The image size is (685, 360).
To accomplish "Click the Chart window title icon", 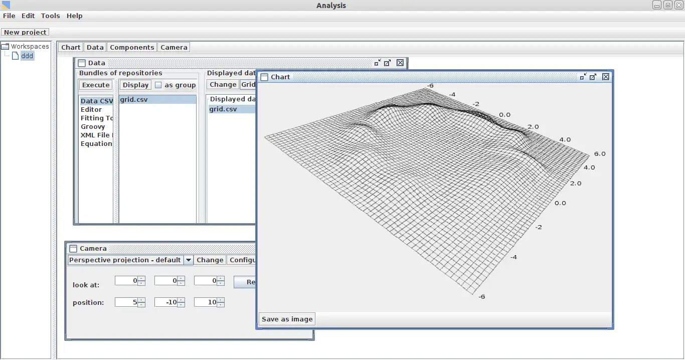I will click(x=264, y=77).
